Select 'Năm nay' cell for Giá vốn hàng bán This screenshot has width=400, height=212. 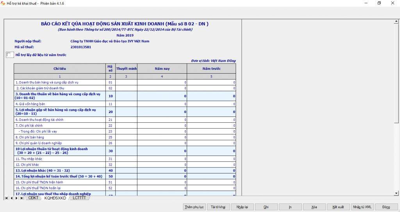click(162, 104)
